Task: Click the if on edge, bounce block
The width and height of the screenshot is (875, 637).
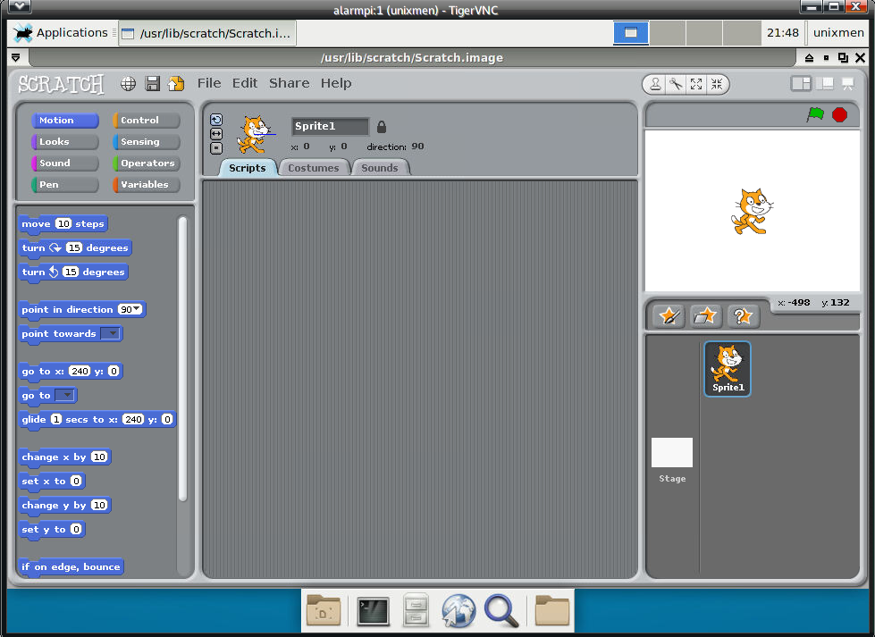Action: point(71,566)
